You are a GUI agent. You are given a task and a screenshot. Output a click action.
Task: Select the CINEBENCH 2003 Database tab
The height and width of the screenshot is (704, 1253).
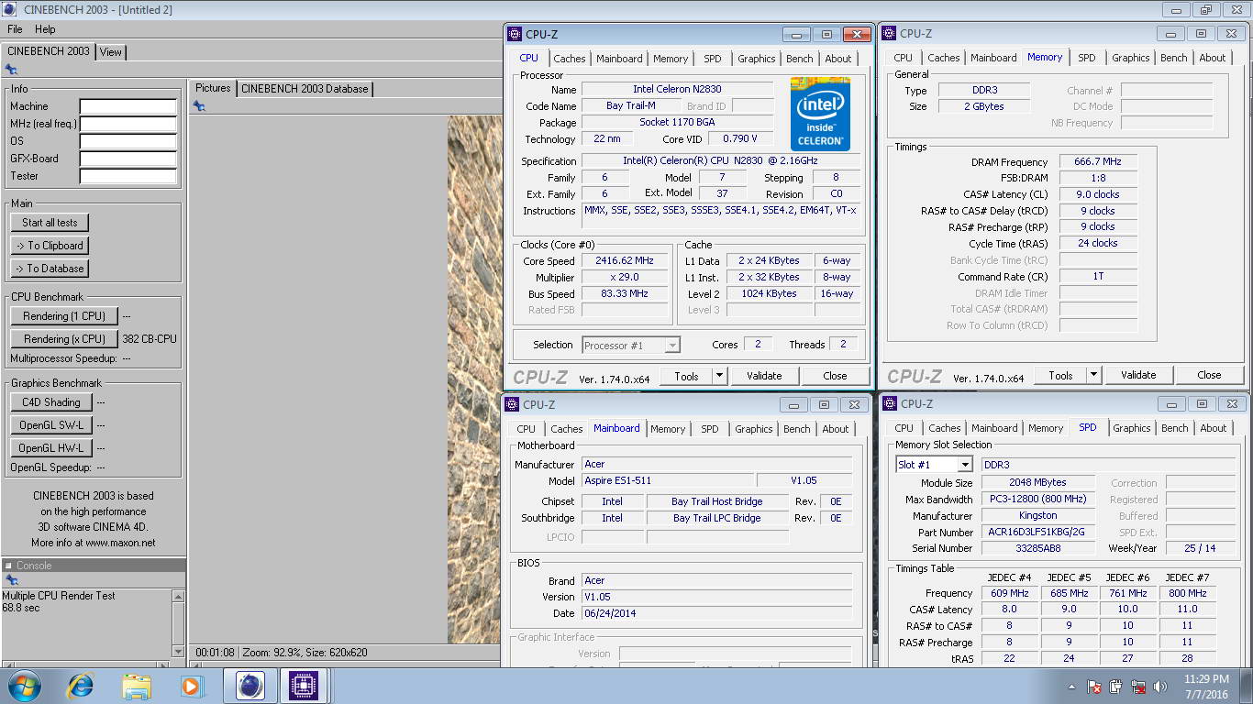(x=305, y=89)
